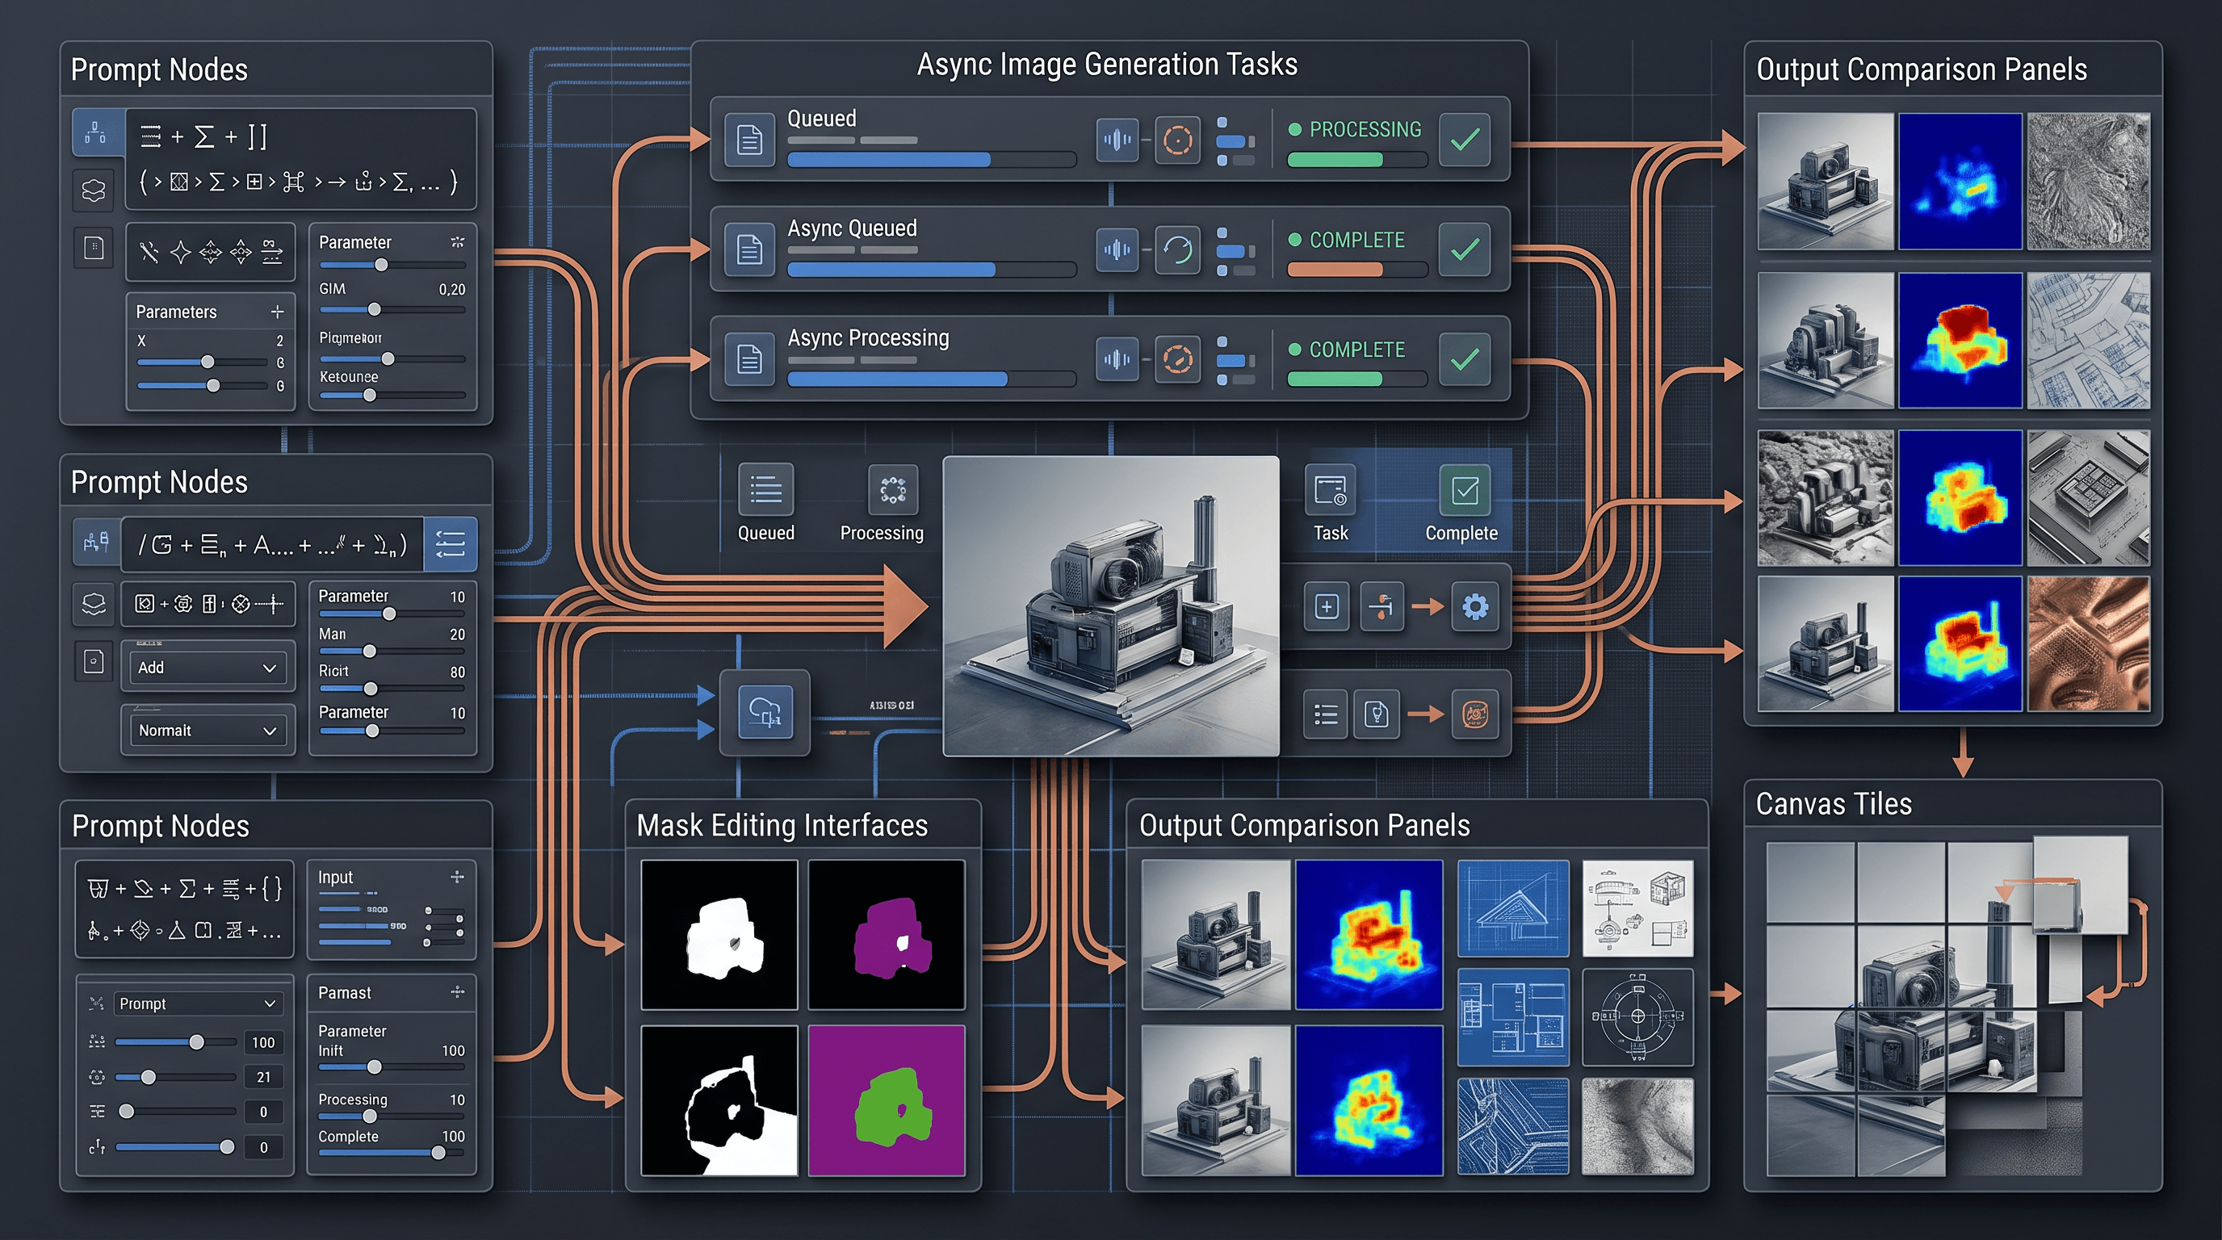Toggle the checkmark on the Async Queued row
This screenshot has height=1240, width=2222.
(1465, 249)
